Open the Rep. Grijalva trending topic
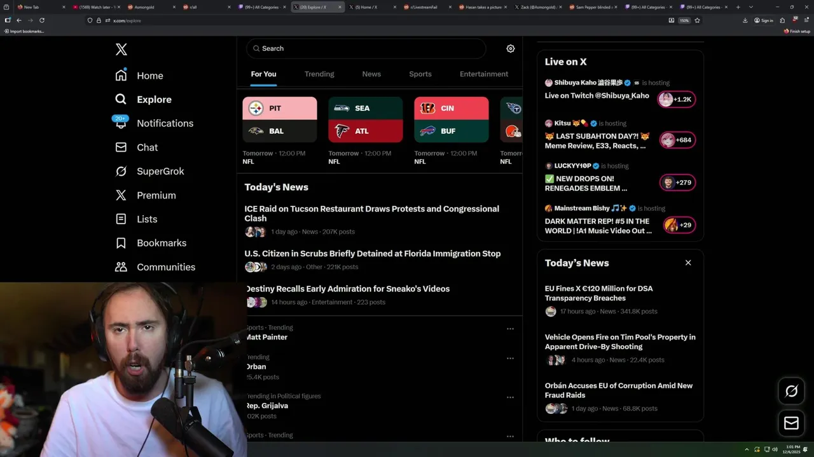Image resolution: width=814 pixels, height=457 pixels. [x=267, y=406]
